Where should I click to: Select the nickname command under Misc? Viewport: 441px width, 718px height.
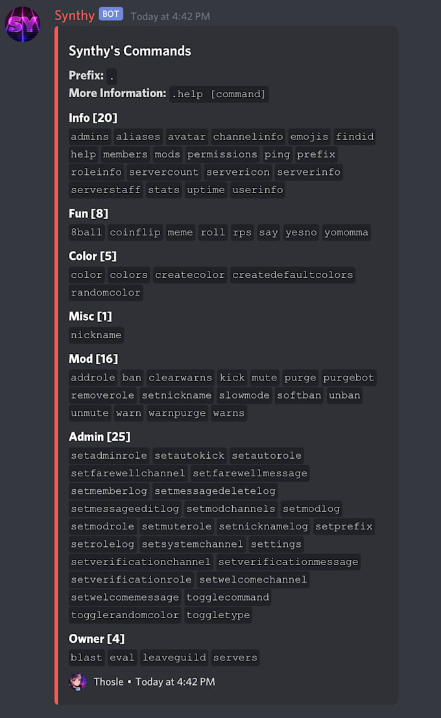click(x=96, y=334)
